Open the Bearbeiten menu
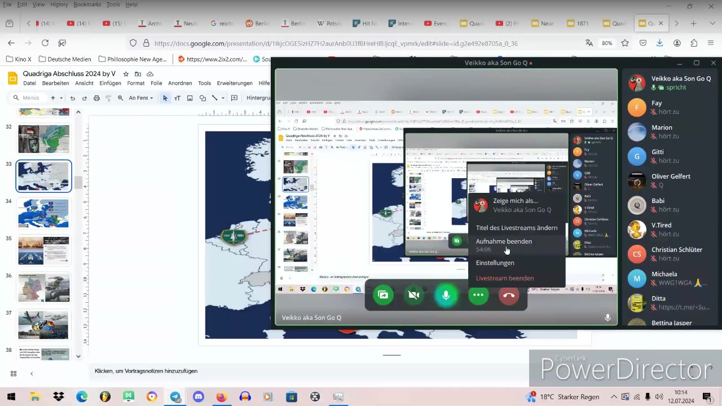Viewport: 722px width, 406px height. click(x=55, y=83)
